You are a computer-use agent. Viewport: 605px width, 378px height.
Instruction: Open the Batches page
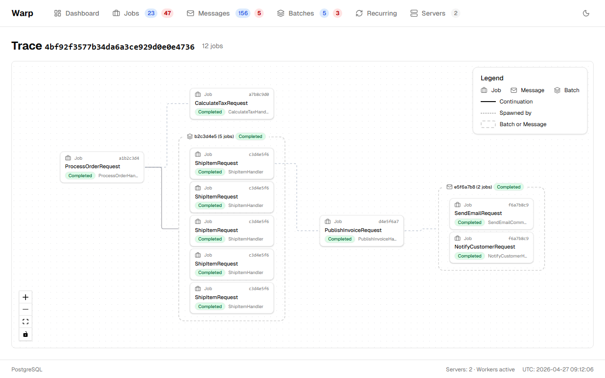(x=295, y=13)
